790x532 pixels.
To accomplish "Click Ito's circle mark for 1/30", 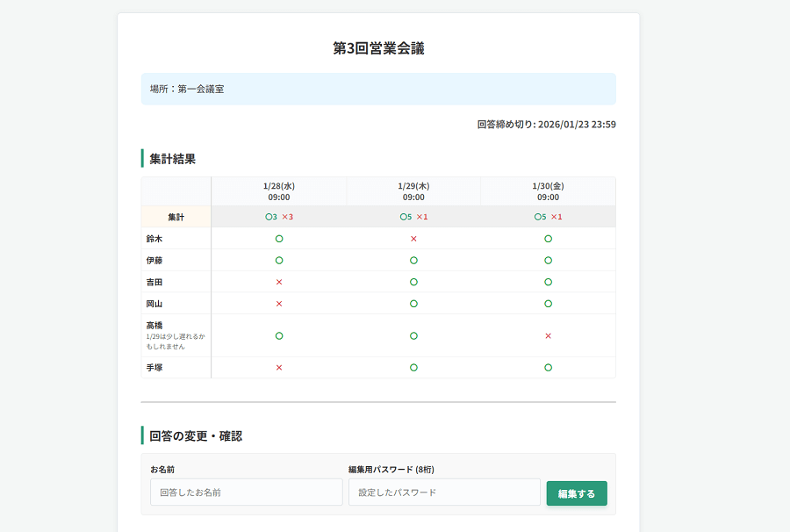I will tap(548, 261).
